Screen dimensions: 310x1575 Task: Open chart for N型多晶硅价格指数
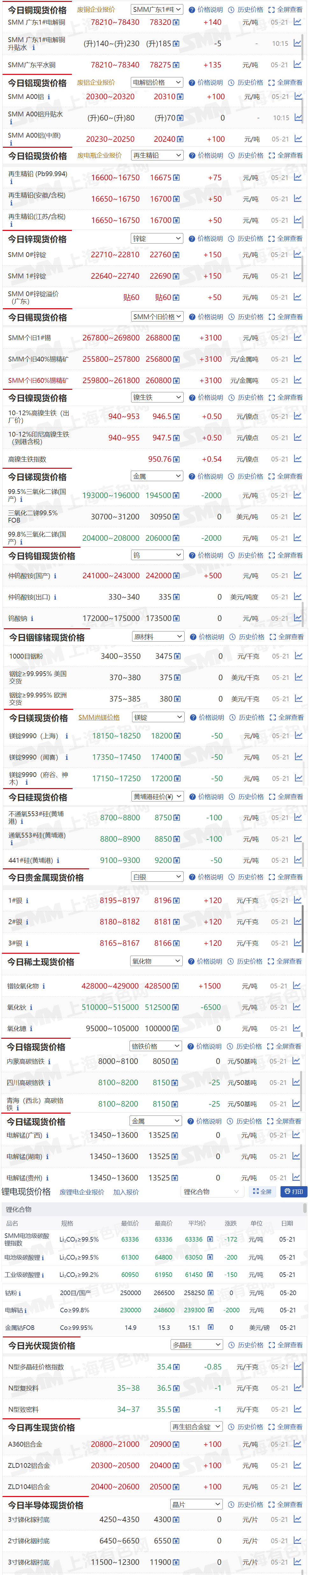pos(297,1366)
